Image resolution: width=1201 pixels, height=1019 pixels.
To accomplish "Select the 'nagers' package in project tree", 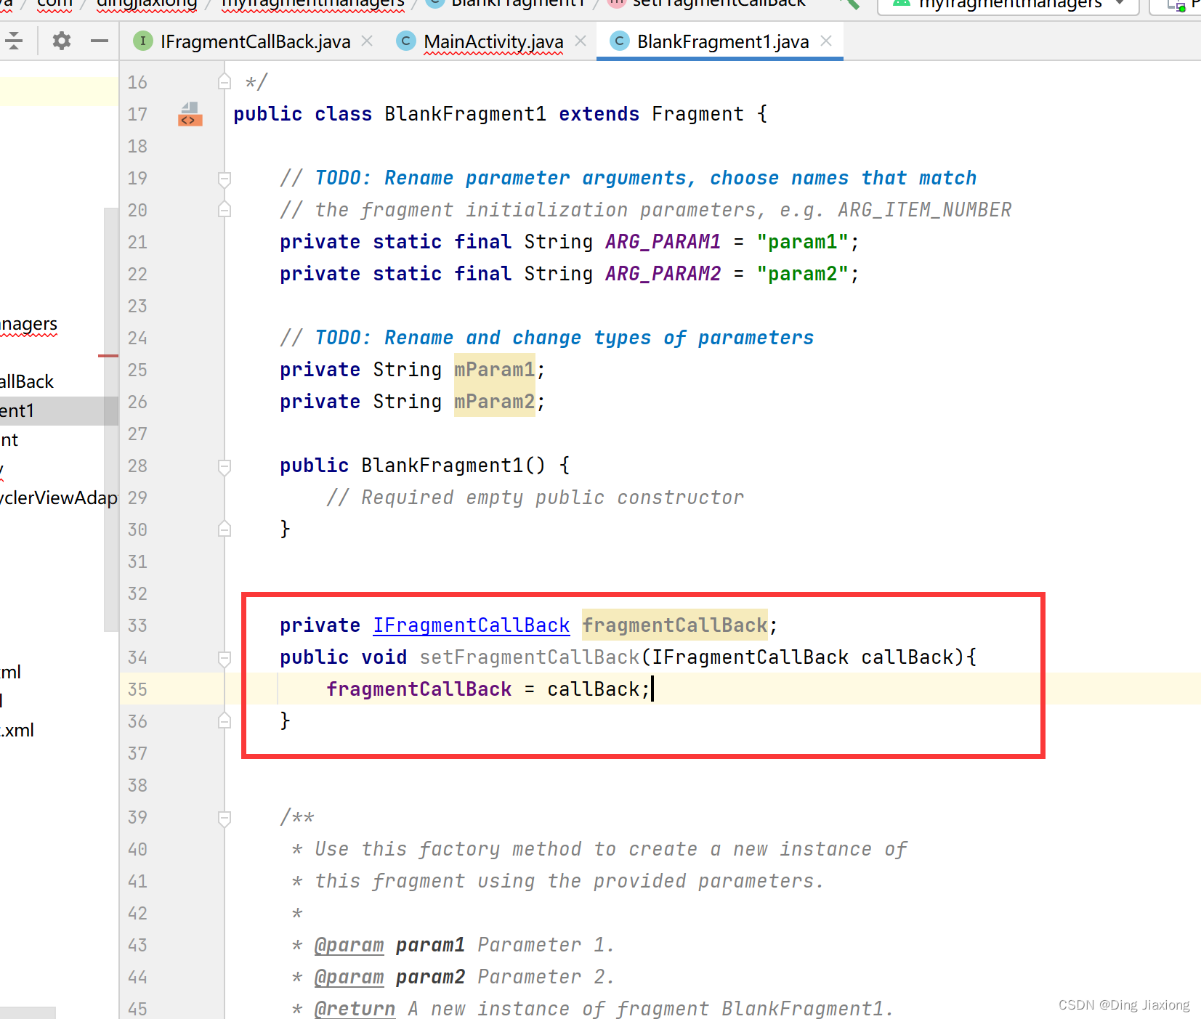I will click(x=29, y=324).
